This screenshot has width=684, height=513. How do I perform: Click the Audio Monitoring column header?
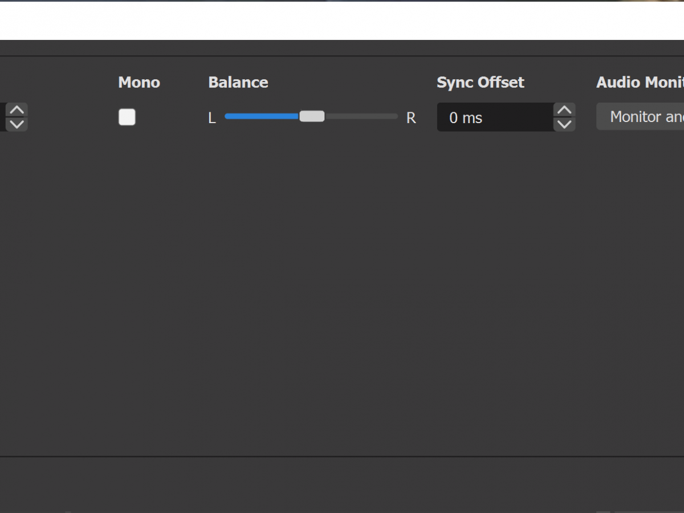pos(640,83)
